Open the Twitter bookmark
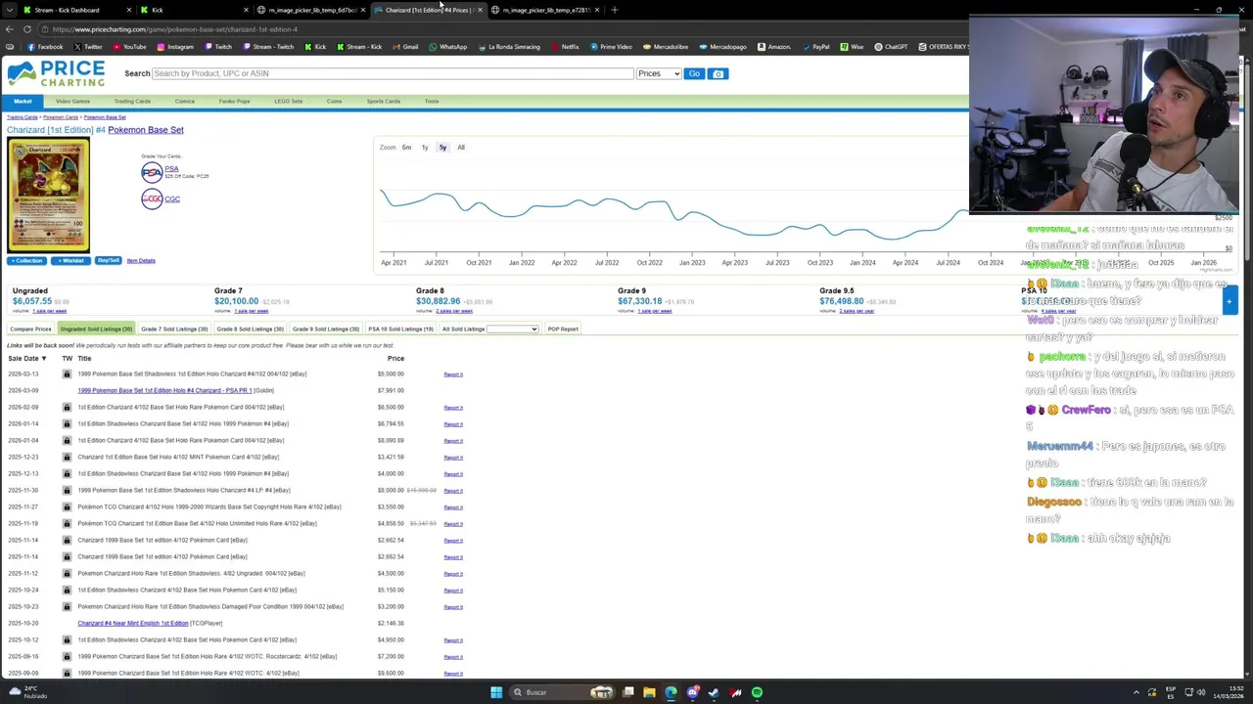1253x704 pixels. (88, 47)
